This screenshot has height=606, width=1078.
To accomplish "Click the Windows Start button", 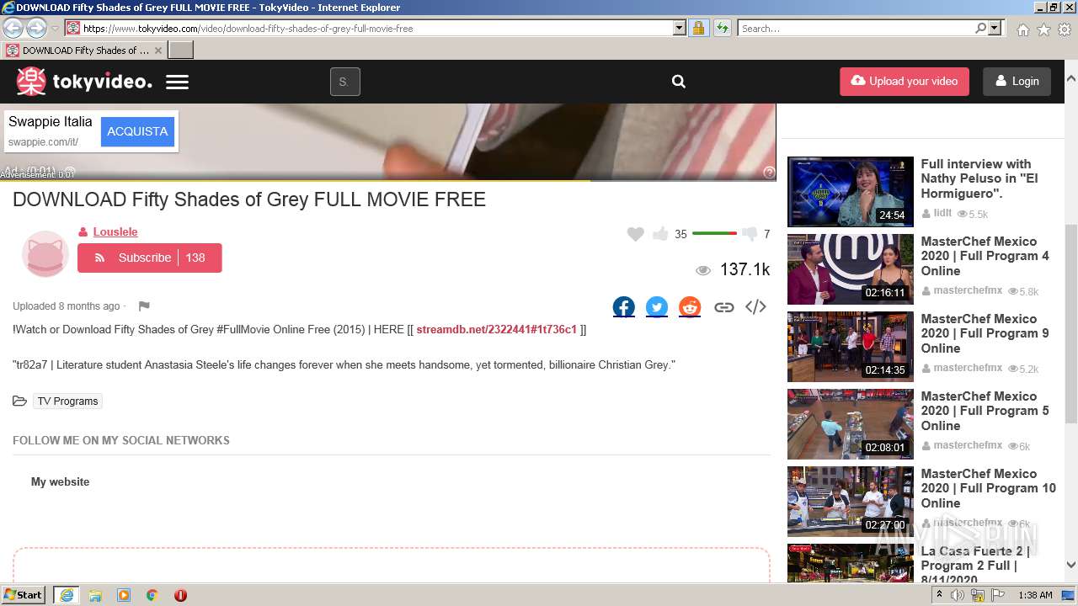I will [x=24, y=594].
